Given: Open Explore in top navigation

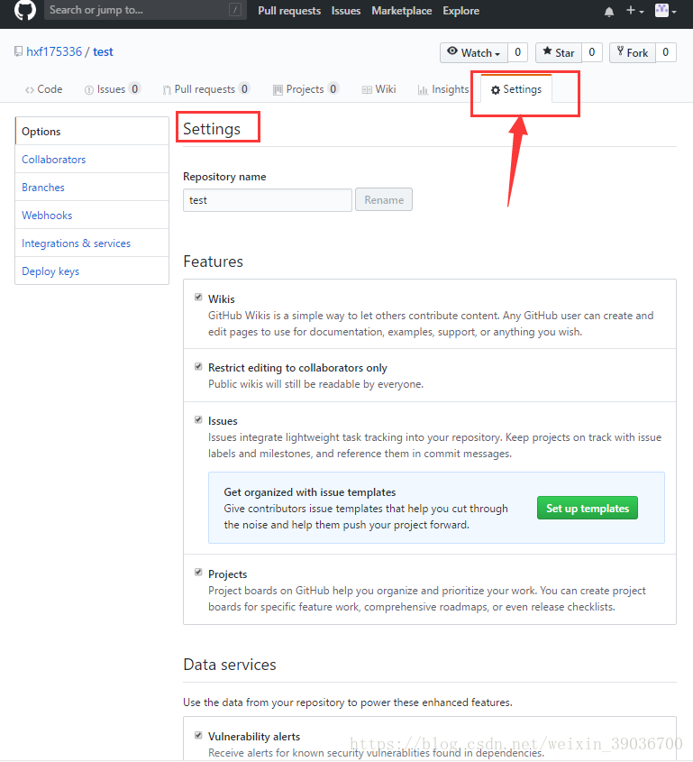Looking at the screenshot, I should click(x=460, y=11).
